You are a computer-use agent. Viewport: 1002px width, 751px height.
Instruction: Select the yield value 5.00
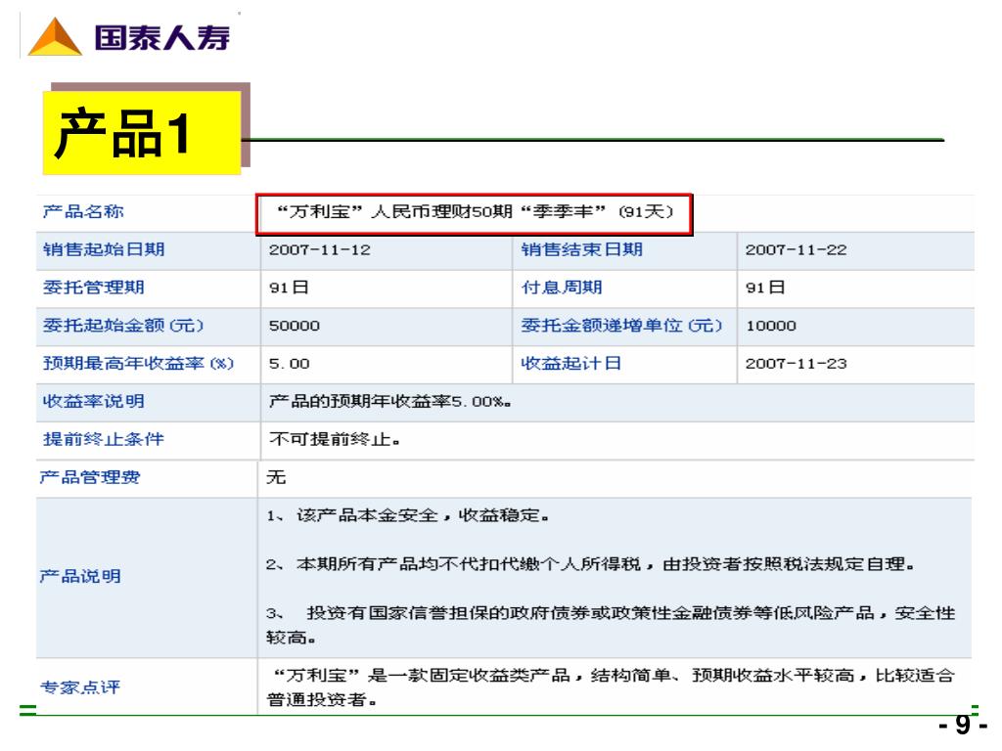289,364
